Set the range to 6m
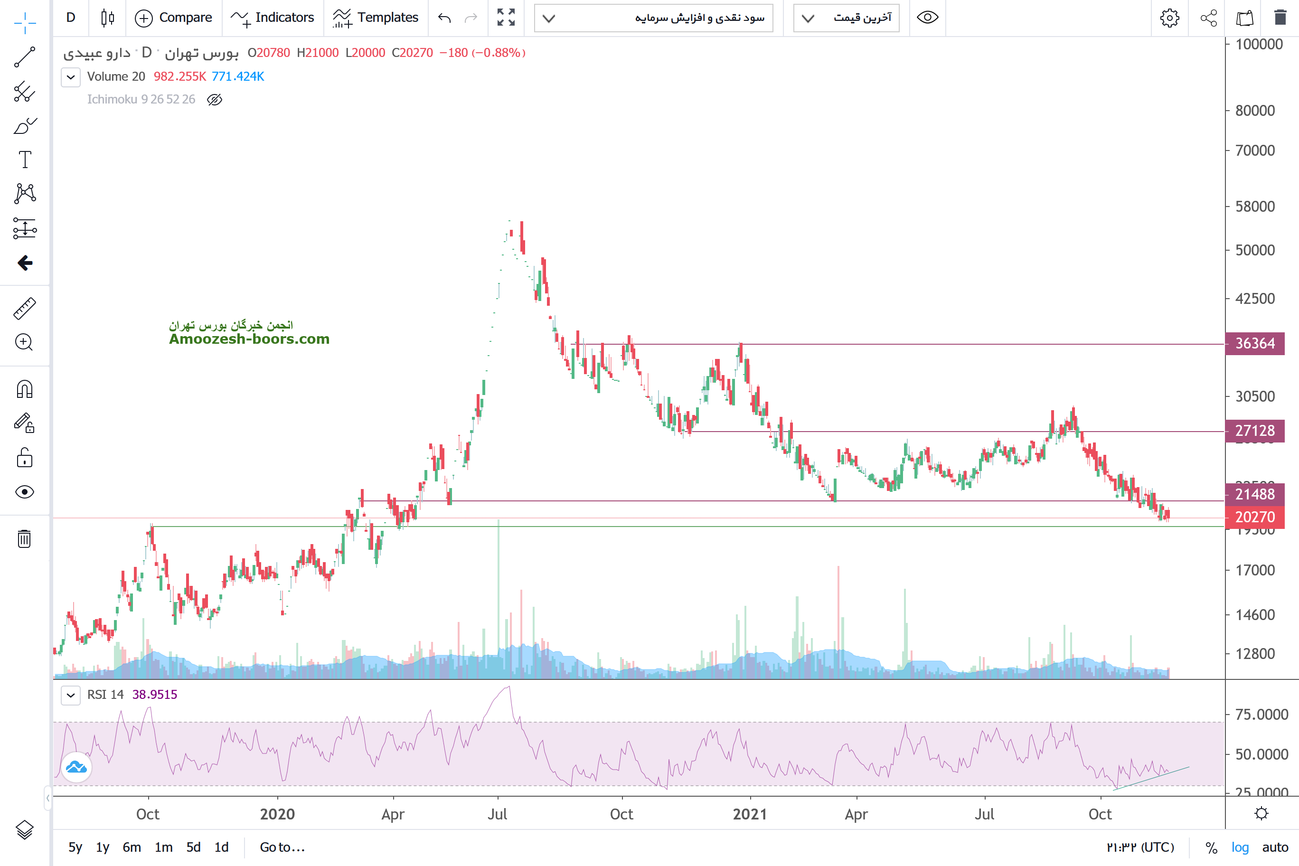This screenshot has height=866, width=1299. click(x=132, y=847)
